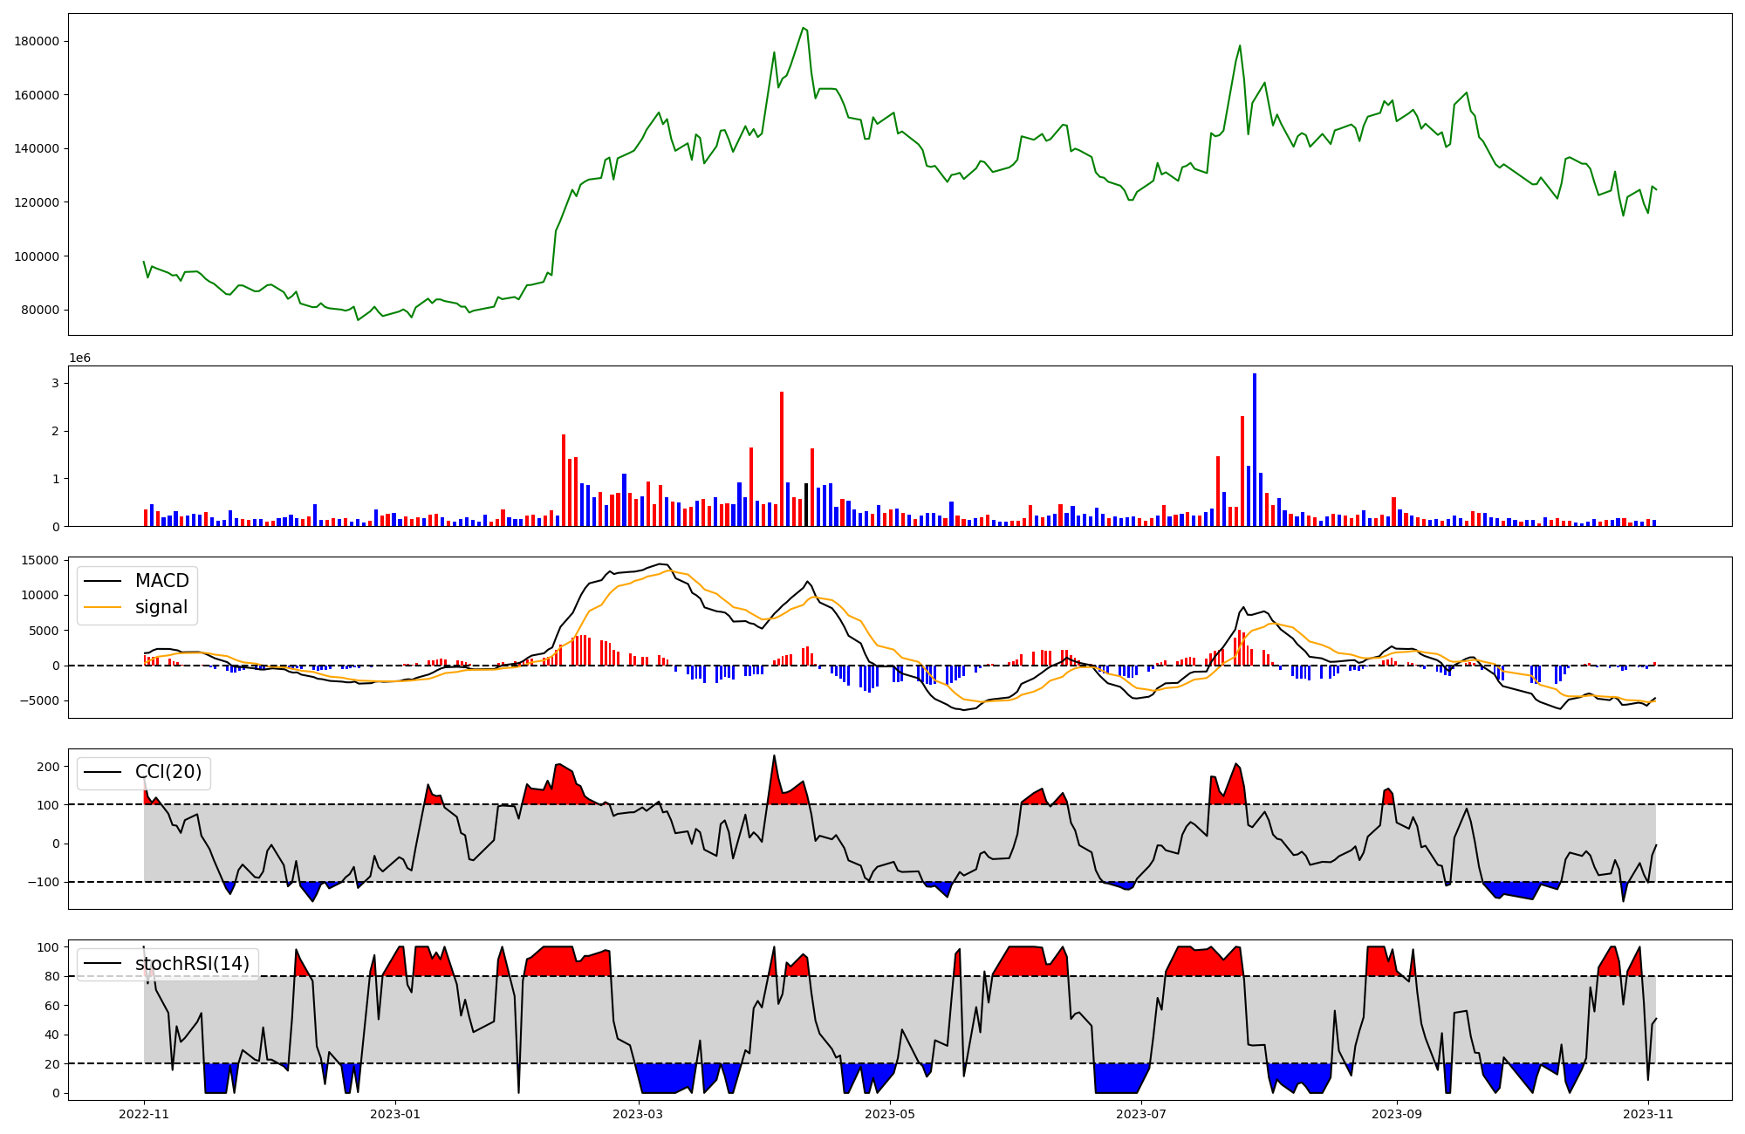Click the highest peak of green price line
1745x1134 pixels.
coord(803,29)
